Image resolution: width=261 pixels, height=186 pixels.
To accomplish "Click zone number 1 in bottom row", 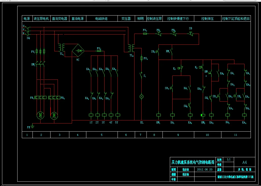I will pyautogui.click(x=27, y=135).
